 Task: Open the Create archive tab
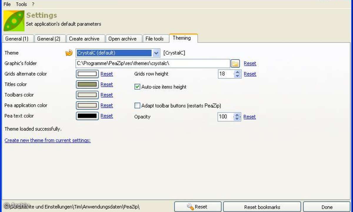pos(84,39)
